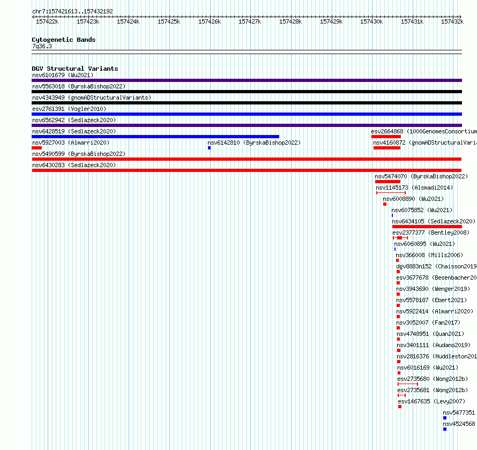Open the nsv366008 (Mills2006) label

(429, 255)
